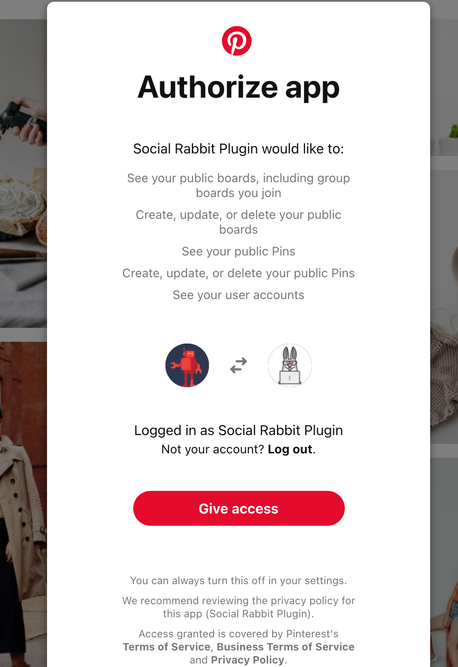
Task: Click 'Logged in as Social Rabbit Plugin' text
Action: (x=239, y=430)
